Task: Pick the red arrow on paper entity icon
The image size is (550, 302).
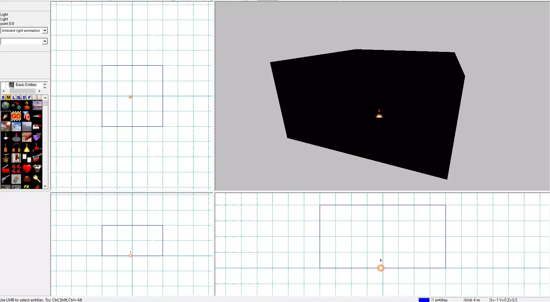Action: coord(37,127)
